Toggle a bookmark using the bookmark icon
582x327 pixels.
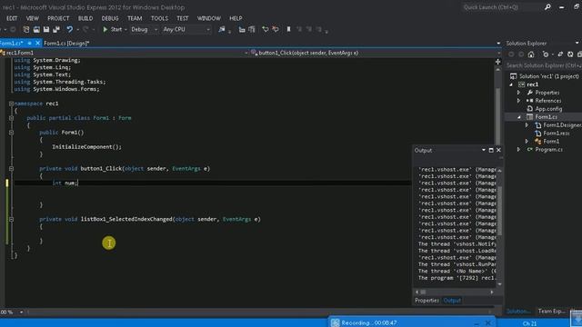(x=288, y=29)
